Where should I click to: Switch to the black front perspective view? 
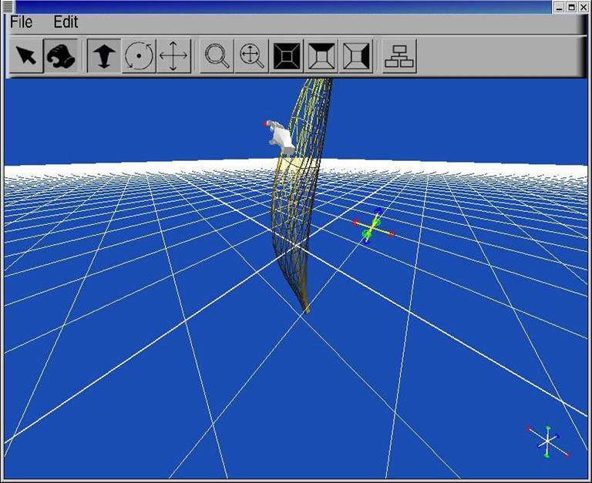click(x=287, y=56)
